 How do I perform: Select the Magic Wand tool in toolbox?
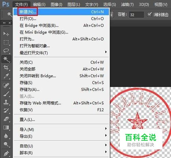(6, 59)
